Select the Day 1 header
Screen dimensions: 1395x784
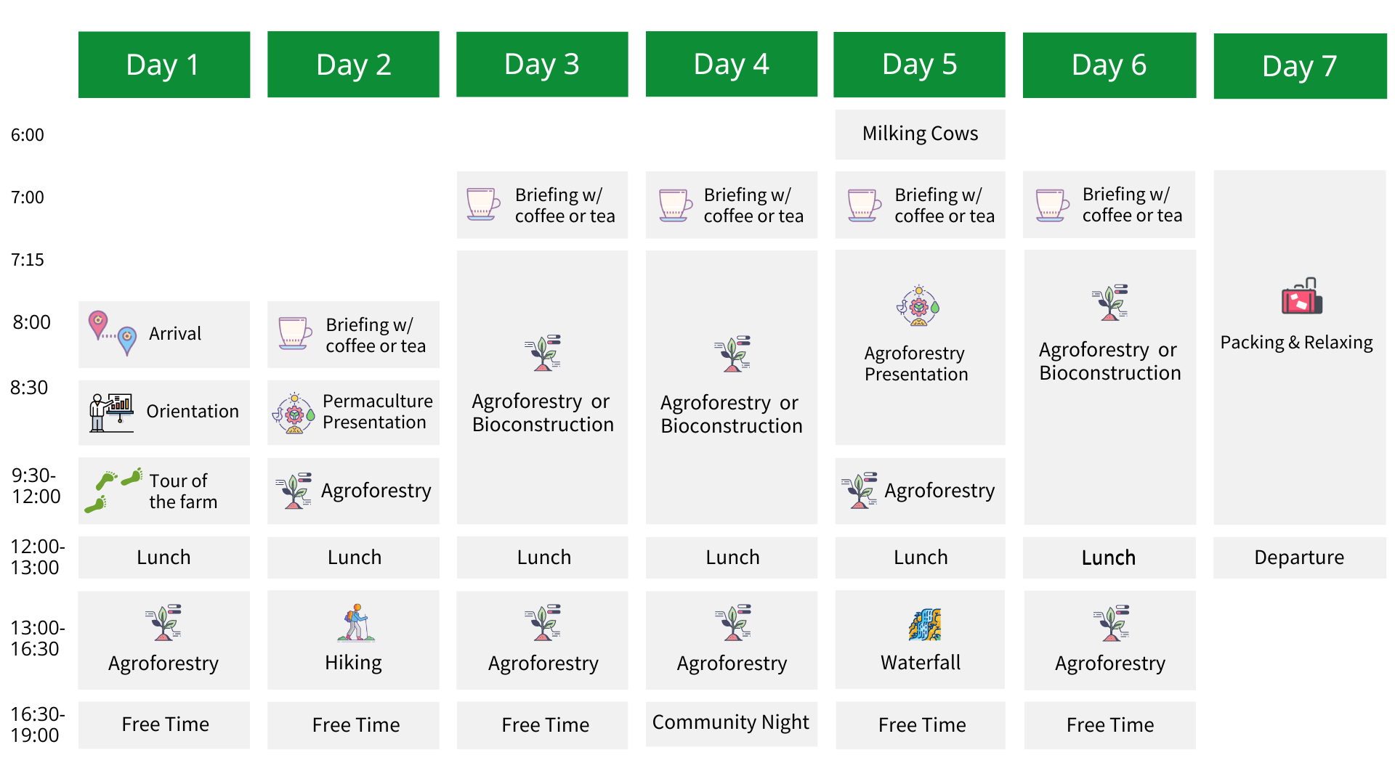pos(164,65)
